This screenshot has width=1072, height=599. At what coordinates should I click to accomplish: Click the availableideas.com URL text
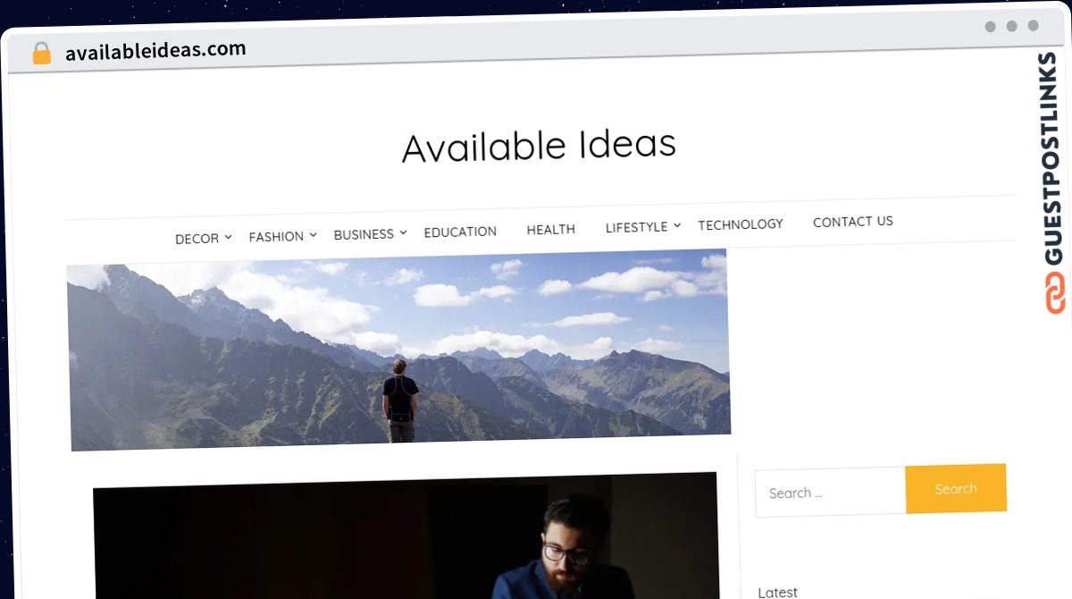point(155,51)
